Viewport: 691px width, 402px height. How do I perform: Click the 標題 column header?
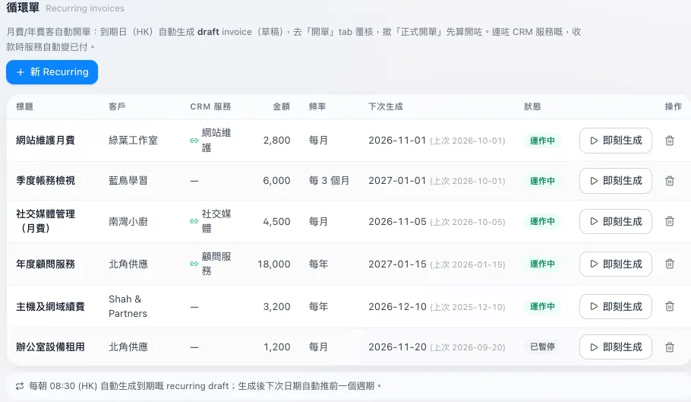tap(24, 106)
